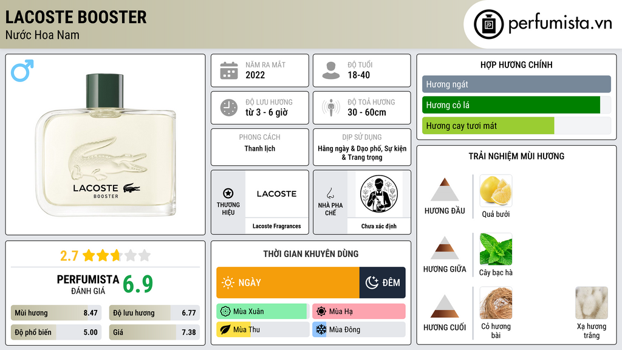Click the Nước Hoa Nam subtitle
Viewport: 622px width, 350px height.
pyautogui.click(x=43, y=35)
